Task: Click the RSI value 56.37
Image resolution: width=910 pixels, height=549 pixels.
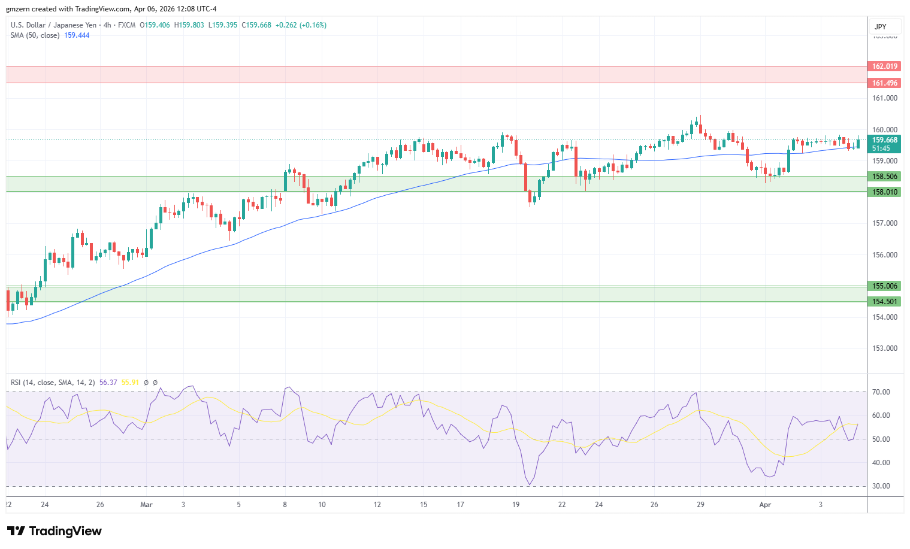Action: pyautogui.click(x=108, y=383)
